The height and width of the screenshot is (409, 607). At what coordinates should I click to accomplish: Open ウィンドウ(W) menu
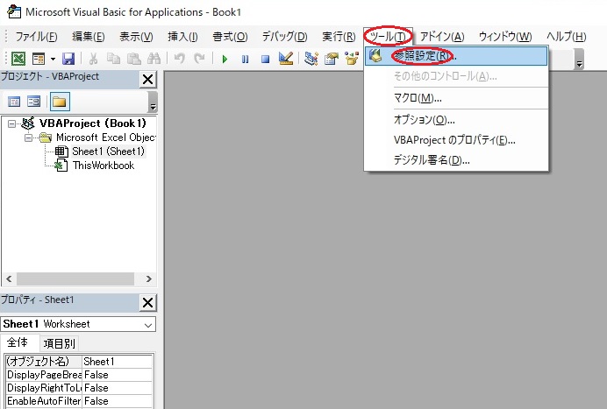point(505,37)
